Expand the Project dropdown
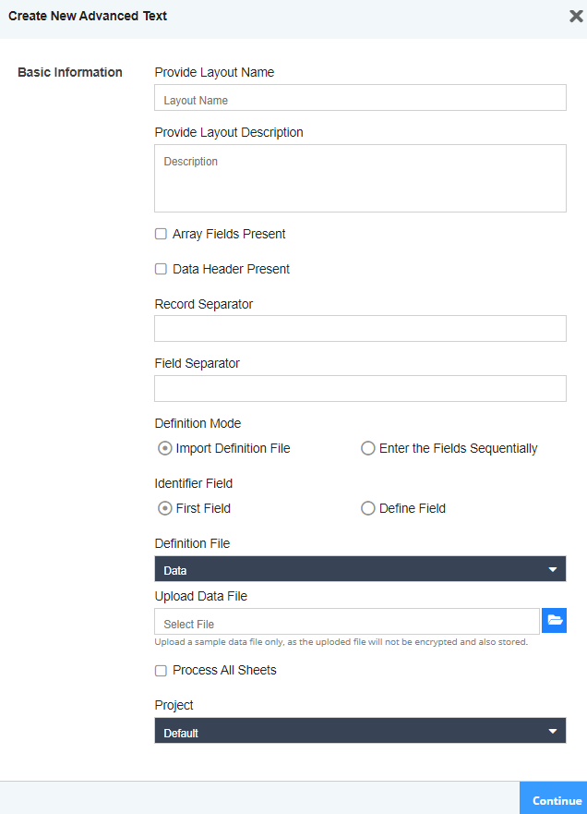The image size is (587, 814). [360, 732]
